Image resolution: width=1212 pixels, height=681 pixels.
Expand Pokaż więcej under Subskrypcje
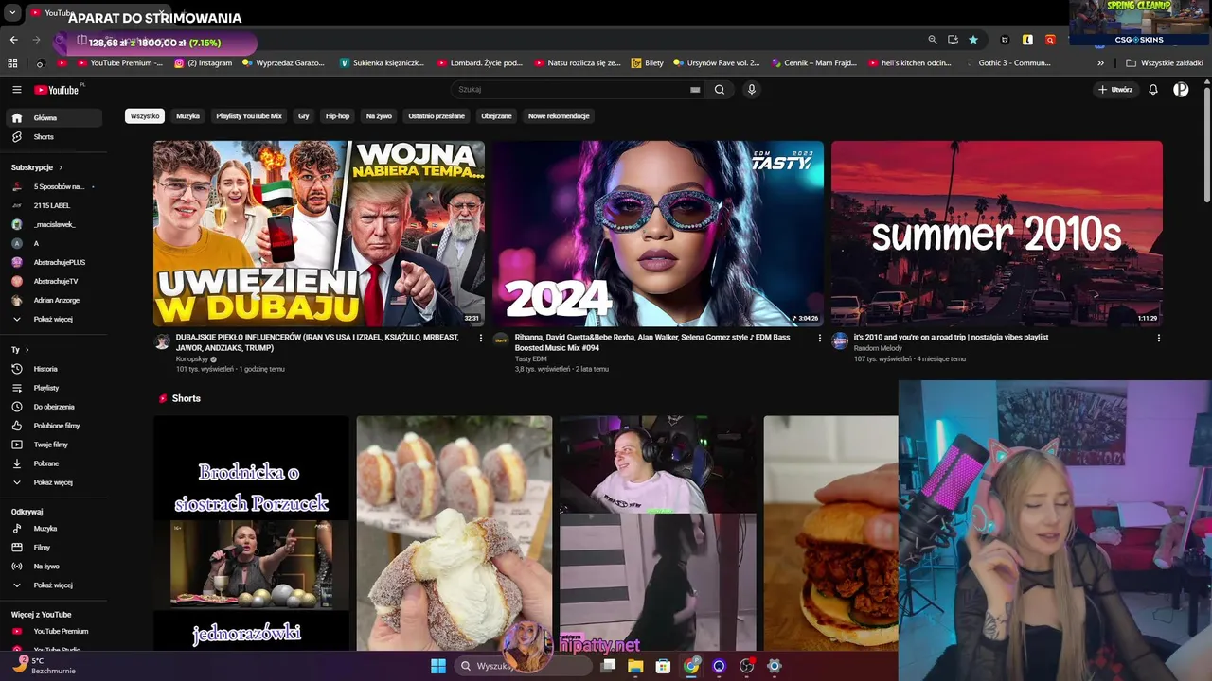[x=53, y=319]
